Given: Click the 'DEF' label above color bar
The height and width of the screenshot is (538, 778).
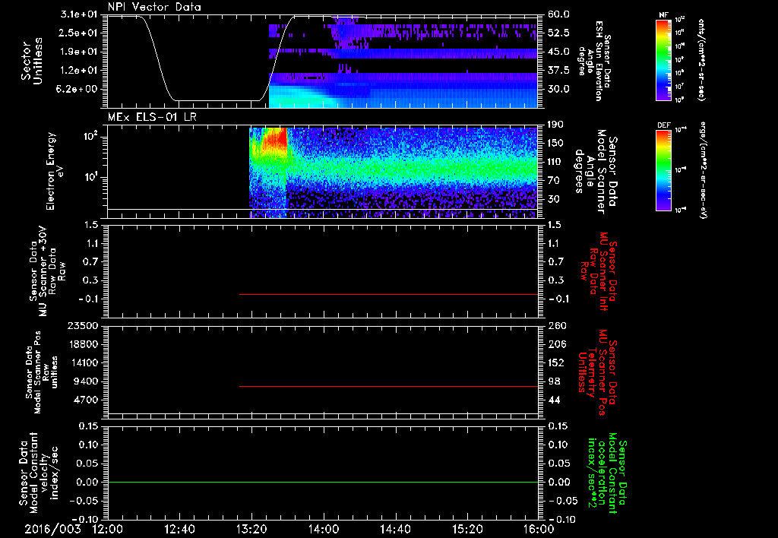Looking at the screenshot, I should (x=664, y=125).
